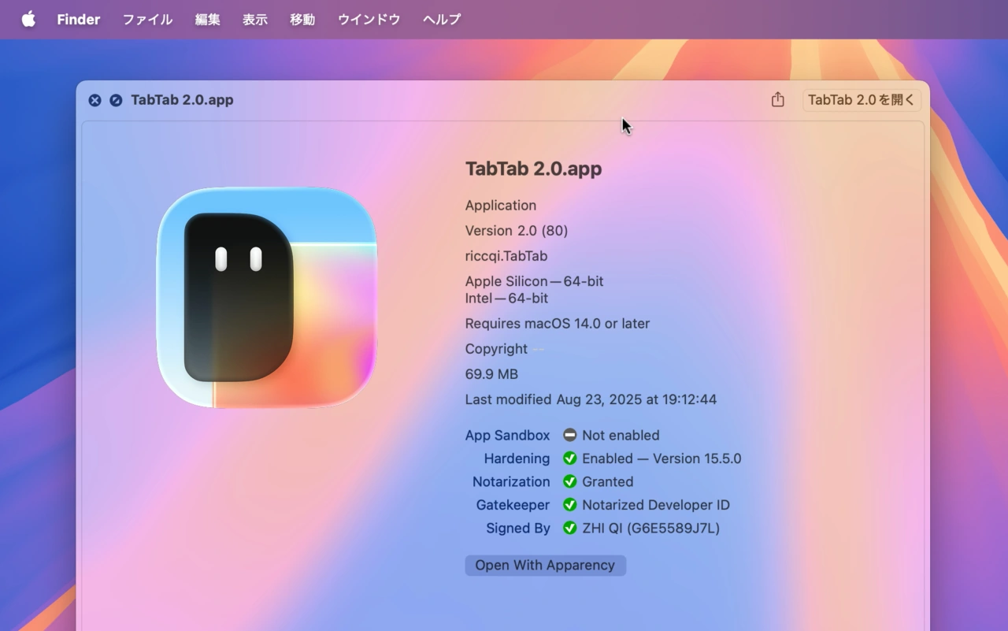This screenshot has width=1008, height=631.
Task: Click the share icon in the toolbar
Action: pyautogui.click(x=777, y=100)
